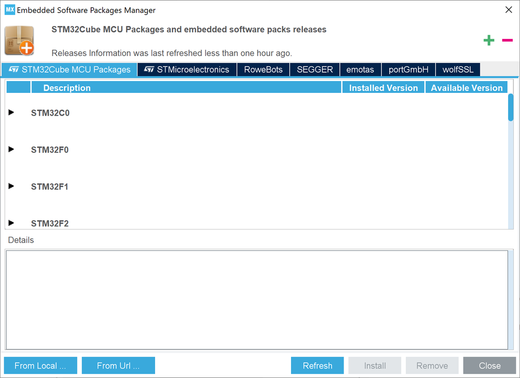
Task: Click the From Url button
Action: click(x=118, y=366)
